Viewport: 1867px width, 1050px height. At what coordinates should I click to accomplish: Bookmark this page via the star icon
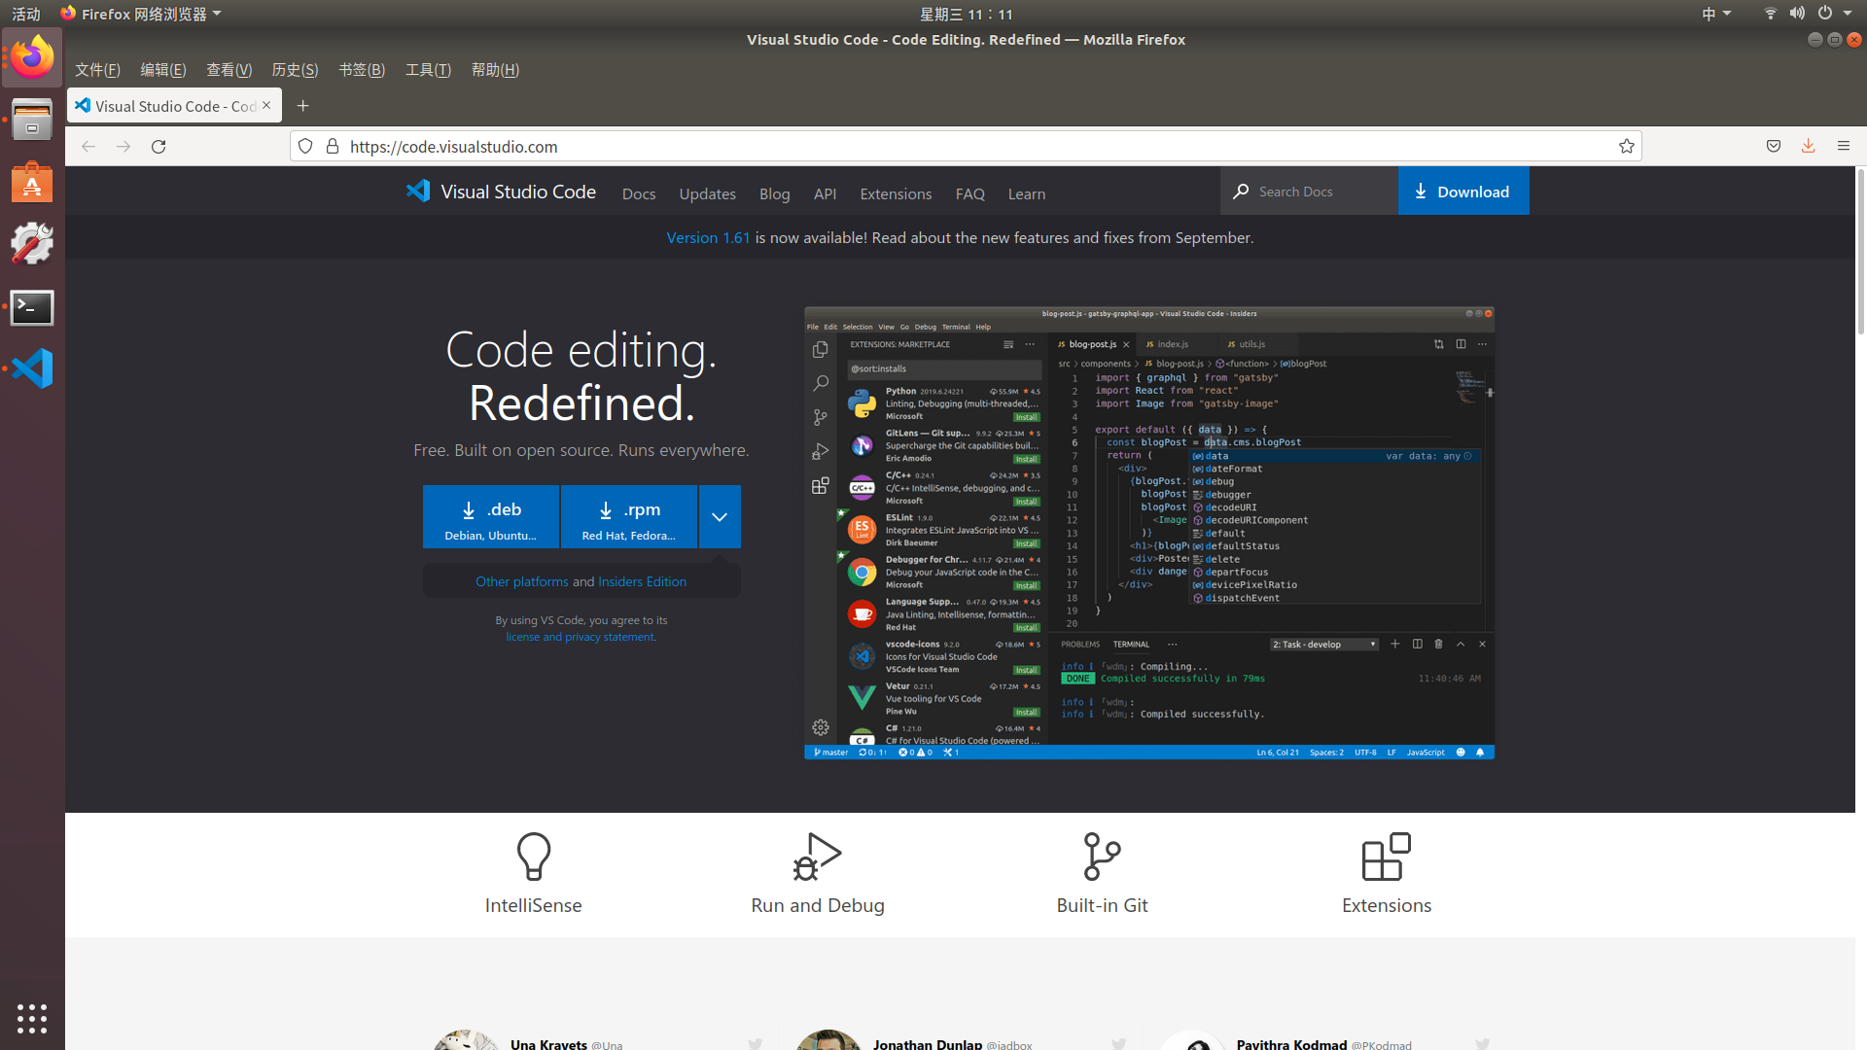tap(1627, 146)
